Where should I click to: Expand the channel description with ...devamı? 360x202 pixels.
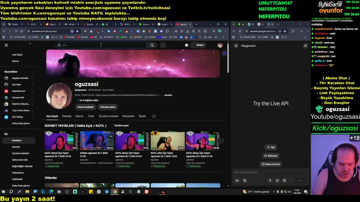click(x=168, y=95)
